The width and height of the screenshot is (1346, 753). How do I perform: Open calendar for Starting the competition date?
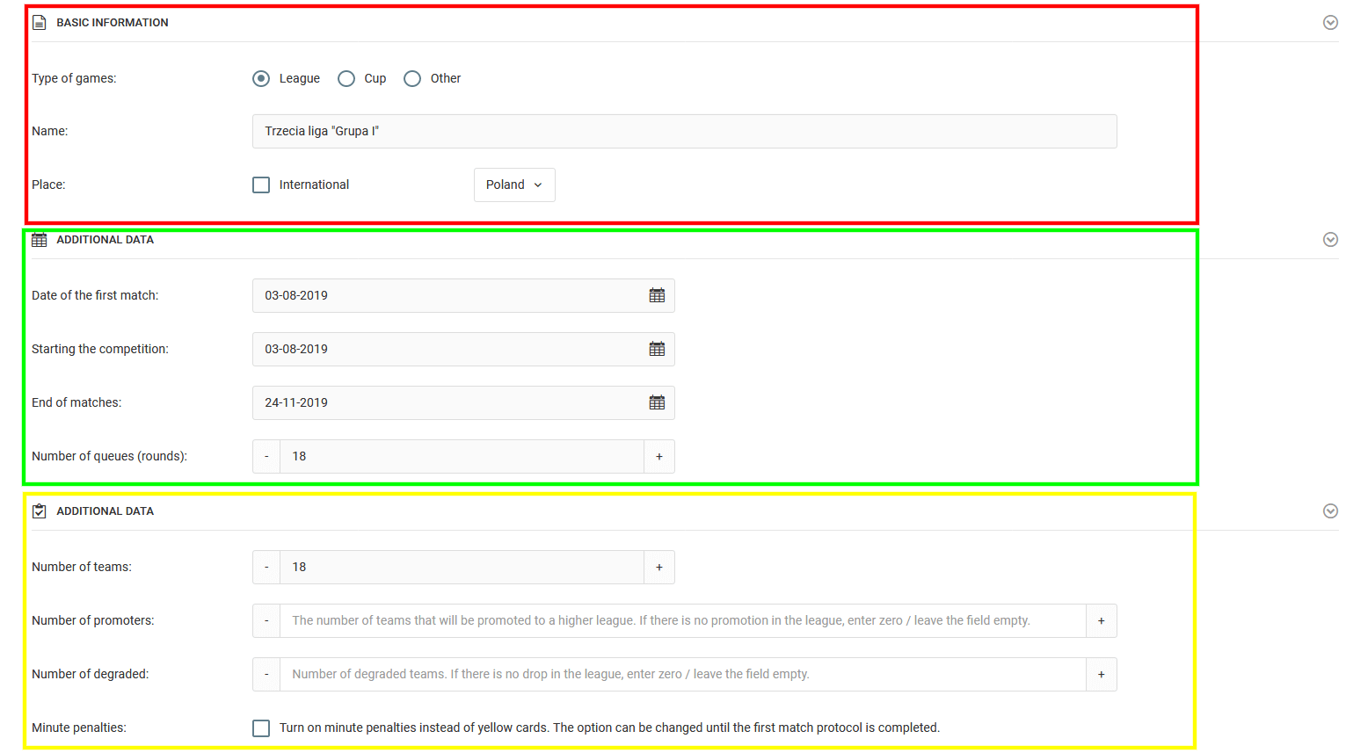(657, 350)
